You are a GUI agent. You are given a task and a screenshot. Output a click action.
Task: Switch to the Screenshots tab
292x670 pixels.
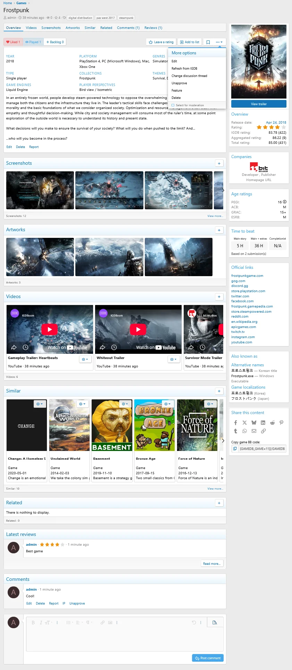click(51, 28)
